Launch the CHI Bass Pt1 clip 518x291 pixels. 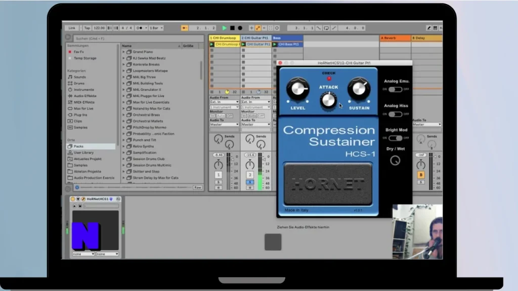(275, 44)
